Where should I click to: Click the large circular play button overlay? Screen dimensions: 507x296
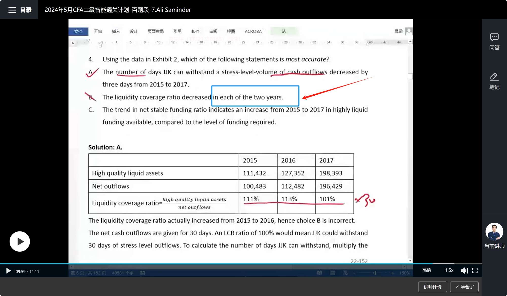20,241
